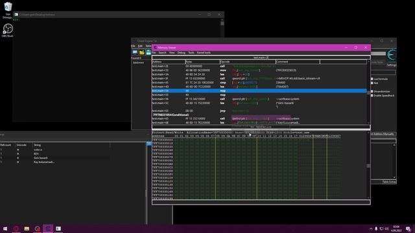Select the second nop row at test.main+55
The image size is (415, 233).
259,95
